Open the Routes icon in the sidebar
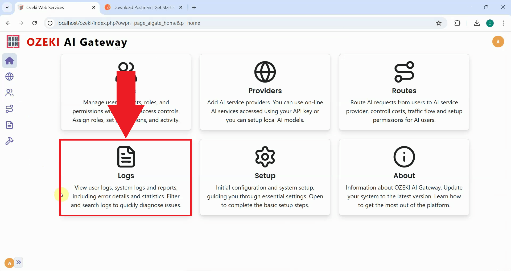511x271 pixels. tap(9, 109)
